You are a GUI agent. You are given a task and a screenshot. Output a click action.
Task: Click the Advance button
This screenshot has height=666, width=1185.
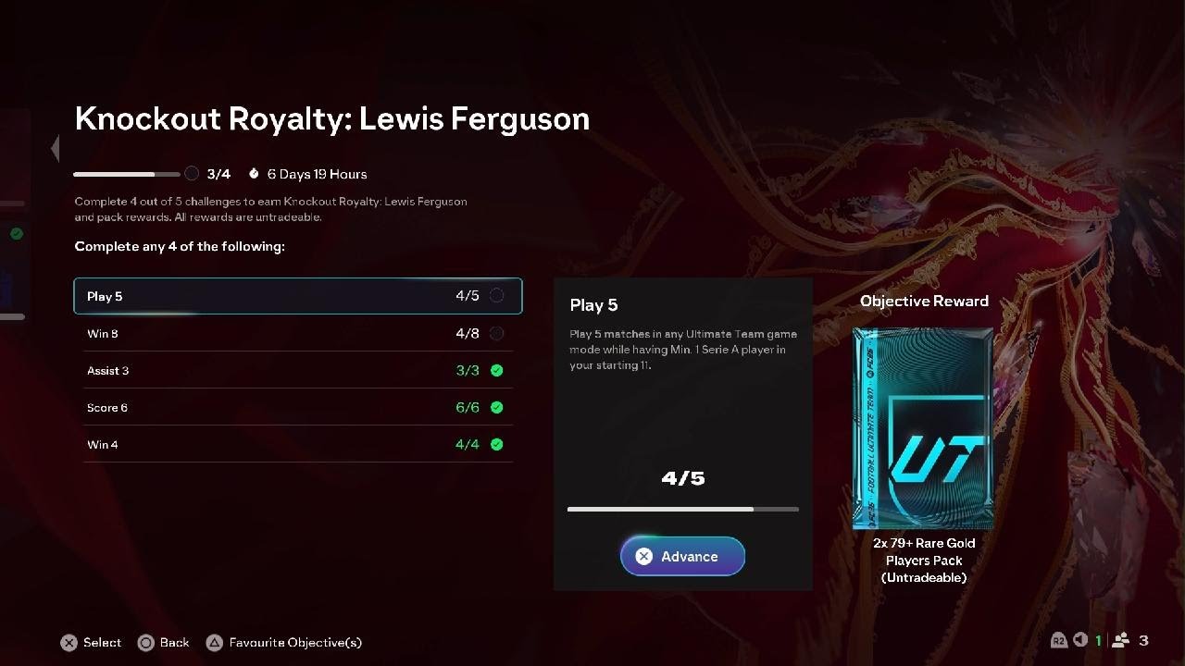[x=682, y=556]
